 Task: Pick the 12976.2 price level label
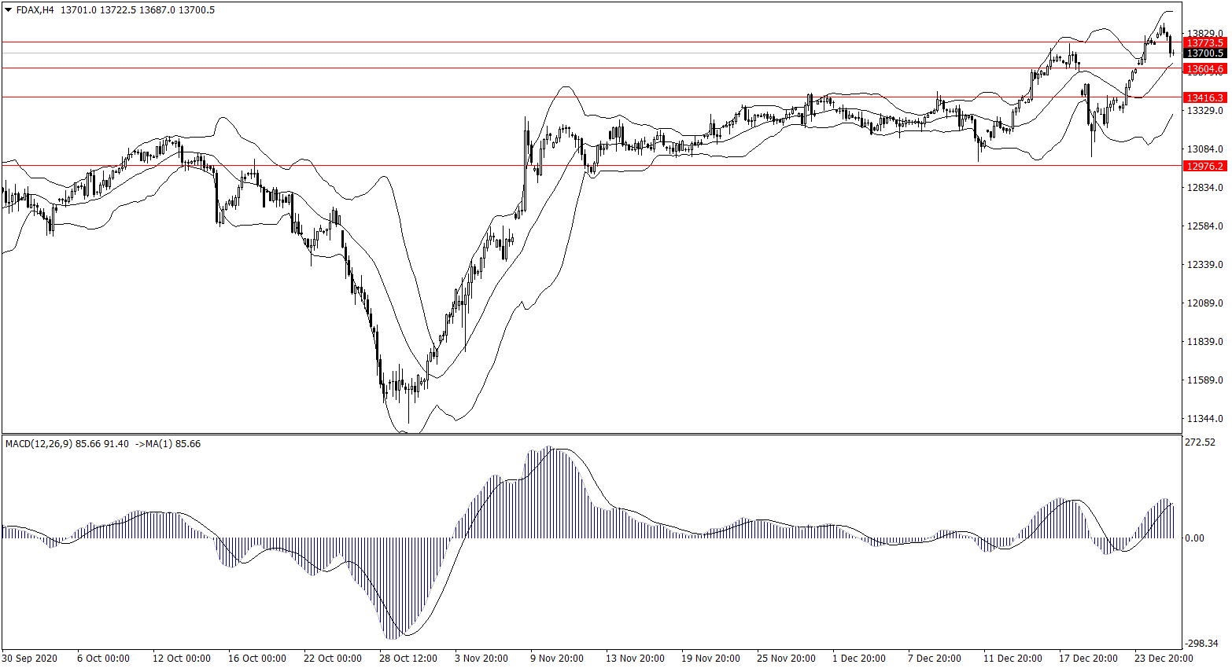point(1204,166)
